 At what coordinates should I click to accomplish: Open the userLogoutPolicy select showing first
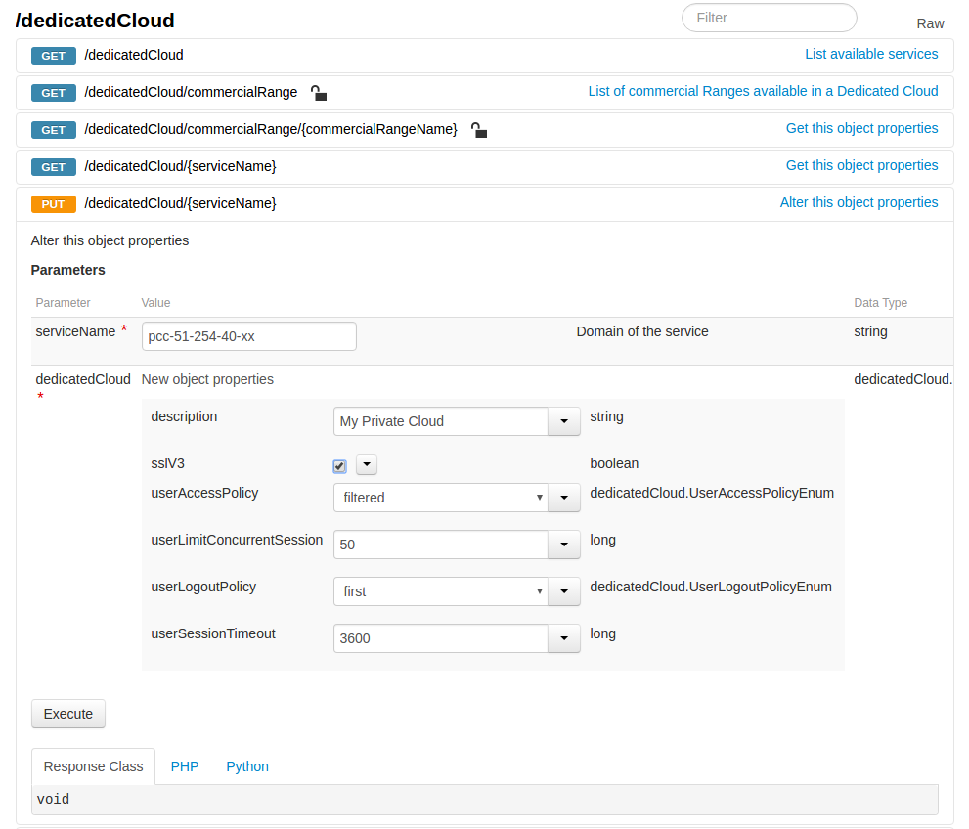tap(440, 591)
